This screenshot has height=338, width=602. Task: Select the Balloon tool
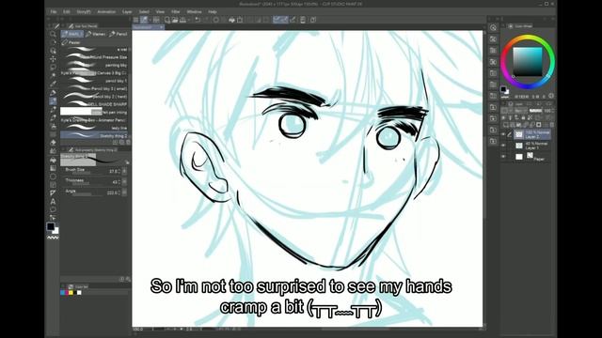[53, 209]
